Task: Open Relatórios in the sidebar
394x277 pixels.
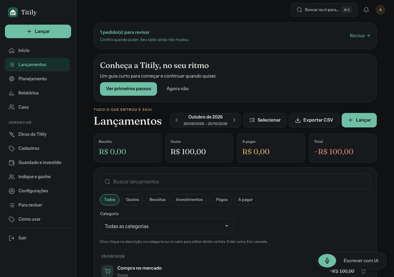Action: [x=37, y=93]
